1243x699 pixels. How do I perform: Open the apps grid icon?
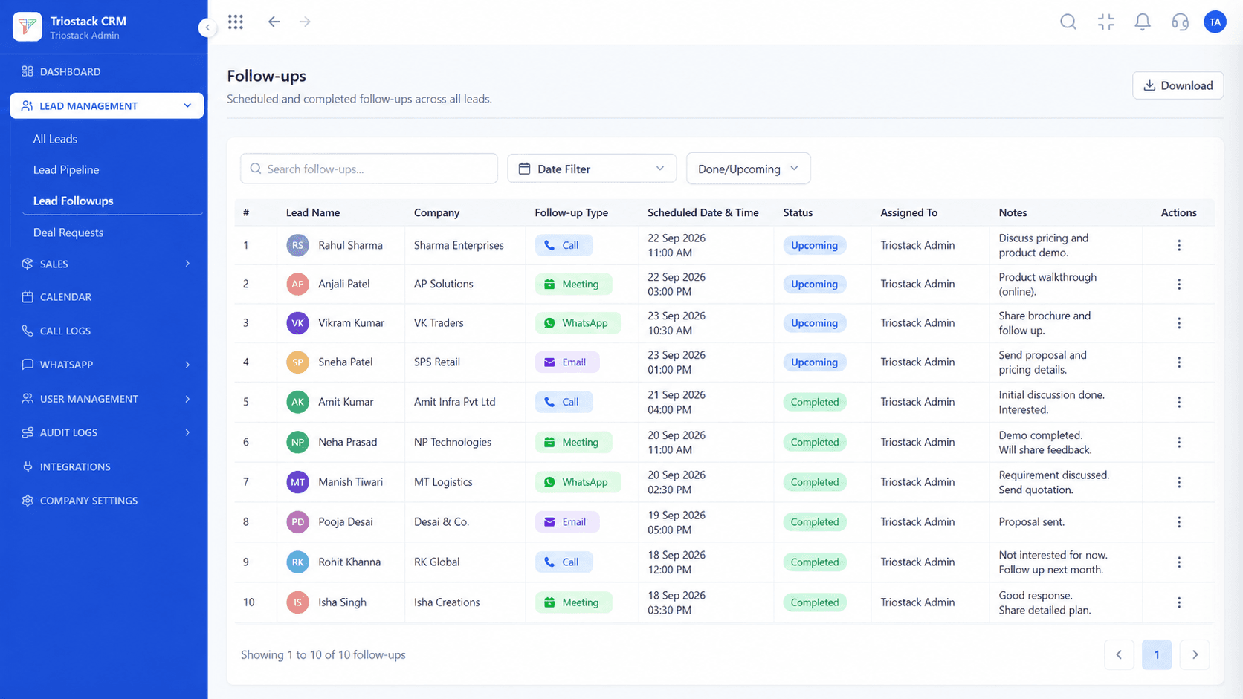click(x=236, y=22)
